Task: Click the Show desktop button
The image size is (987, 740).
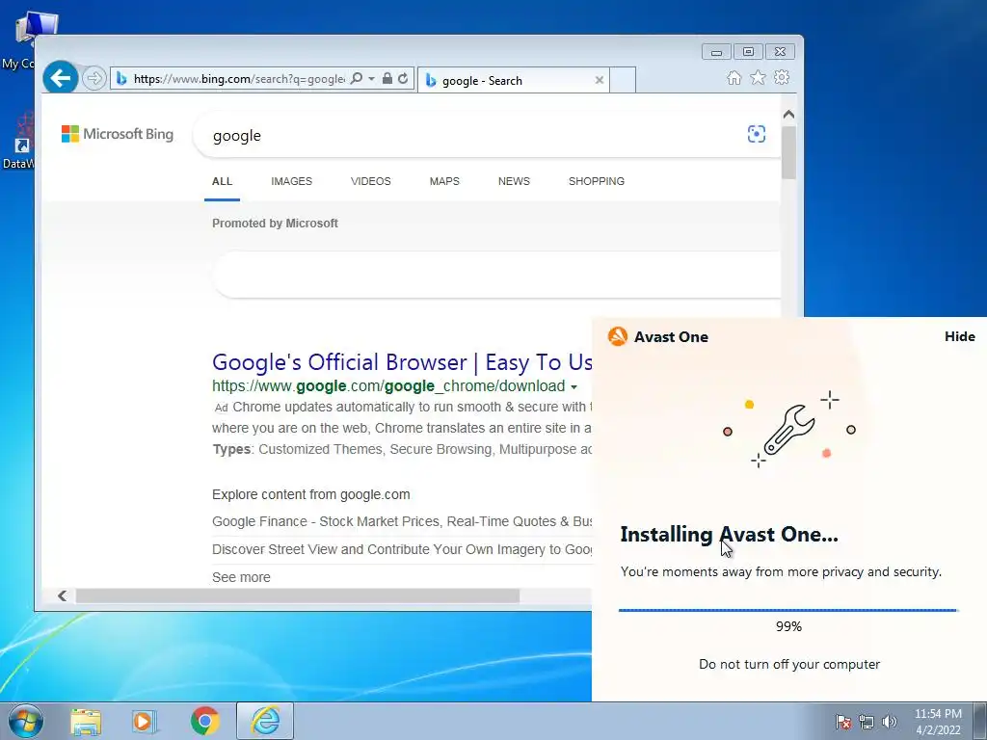Action: 979,722
